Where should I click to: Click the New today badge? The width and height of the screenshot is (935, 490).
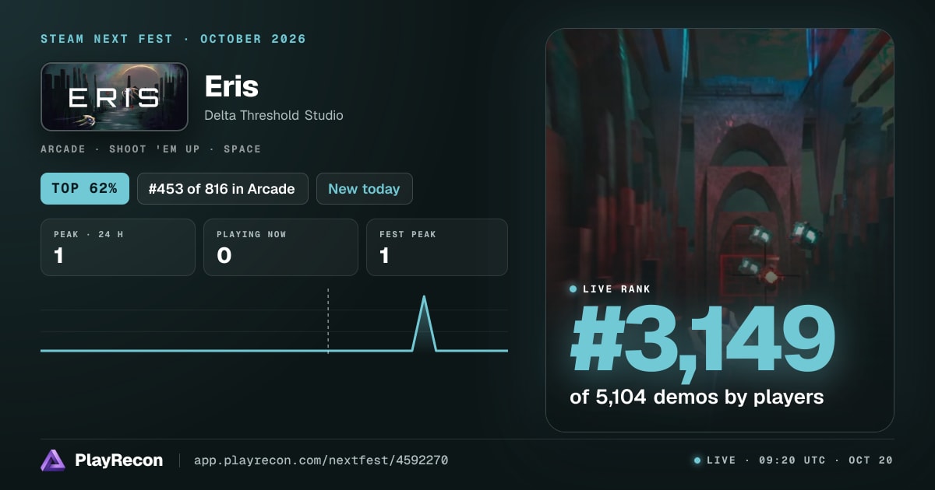point(364,188)
